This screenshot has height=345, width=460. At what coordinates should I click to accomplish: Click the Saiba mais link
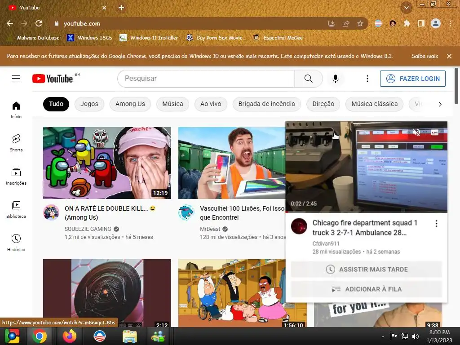click(425, 56)
